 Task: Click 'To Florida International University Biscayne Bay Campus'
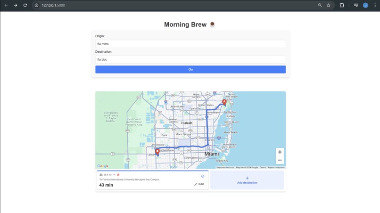pos(129,180)
